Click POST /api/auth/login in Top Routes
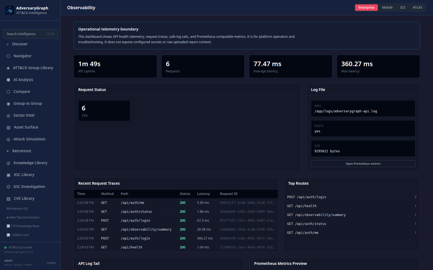 point(307,197)
